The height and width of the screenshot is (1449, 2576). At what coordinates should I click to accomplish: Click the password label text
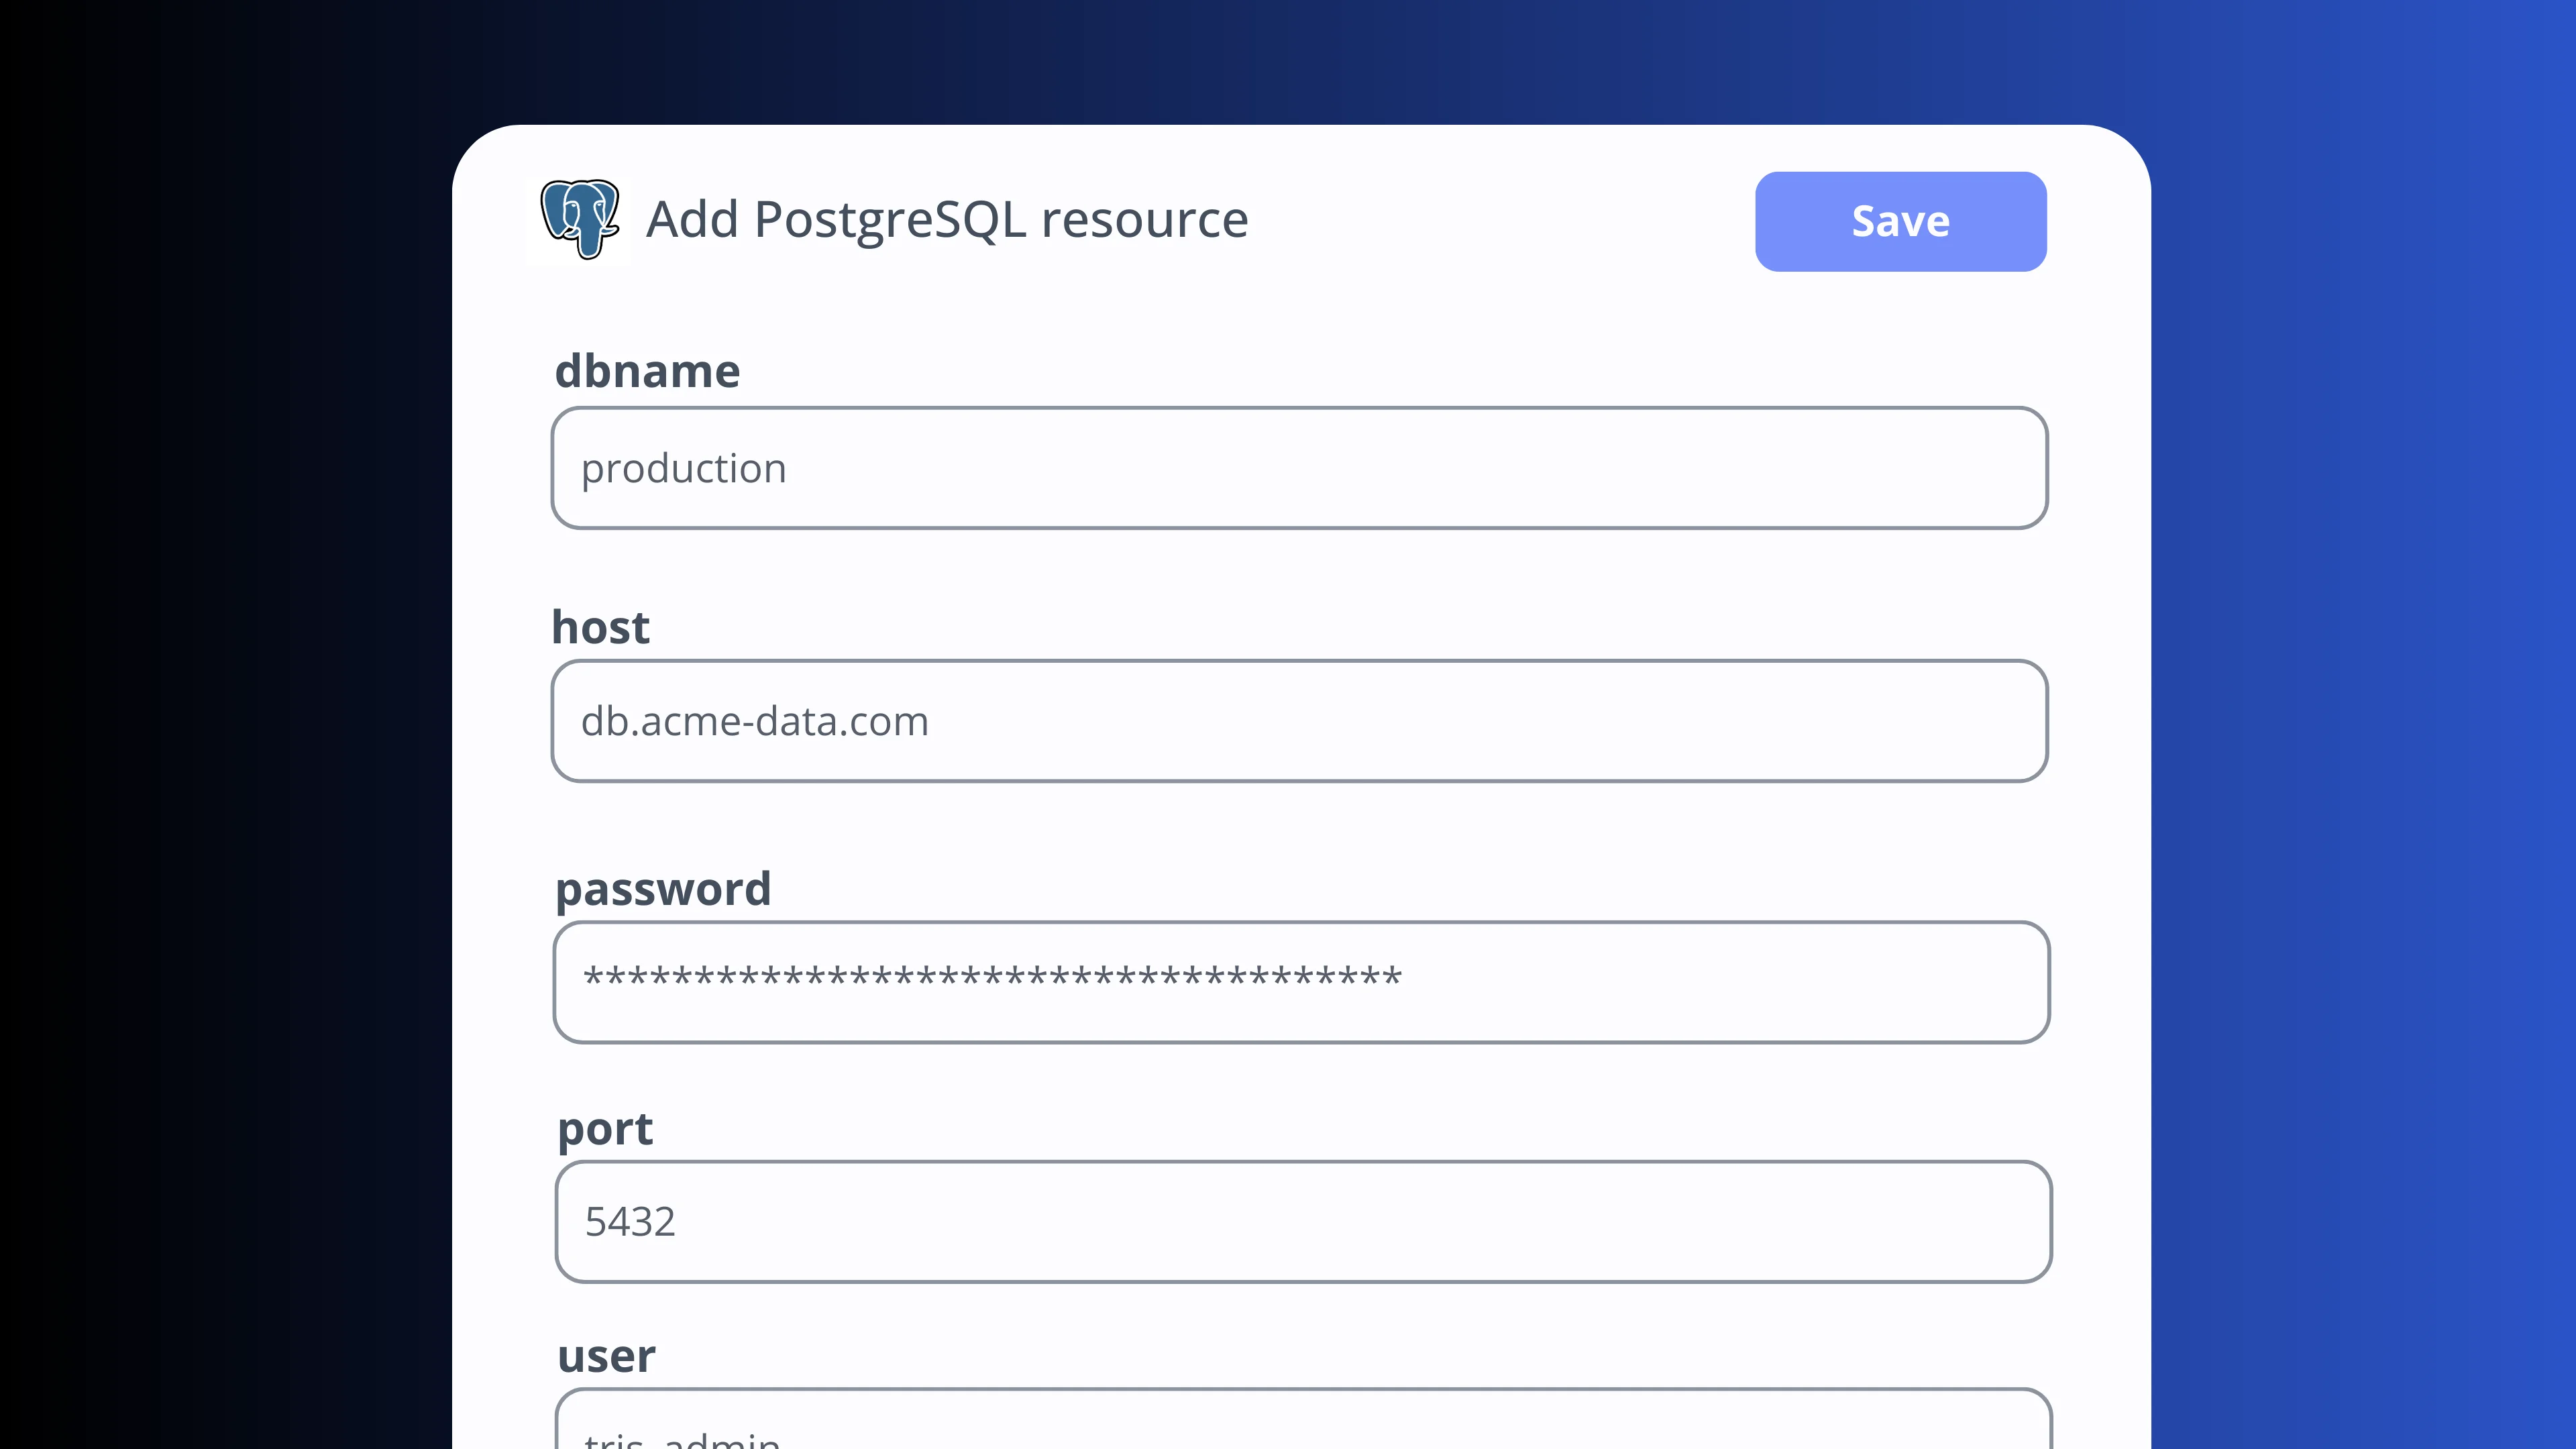[x=664, y=888]
